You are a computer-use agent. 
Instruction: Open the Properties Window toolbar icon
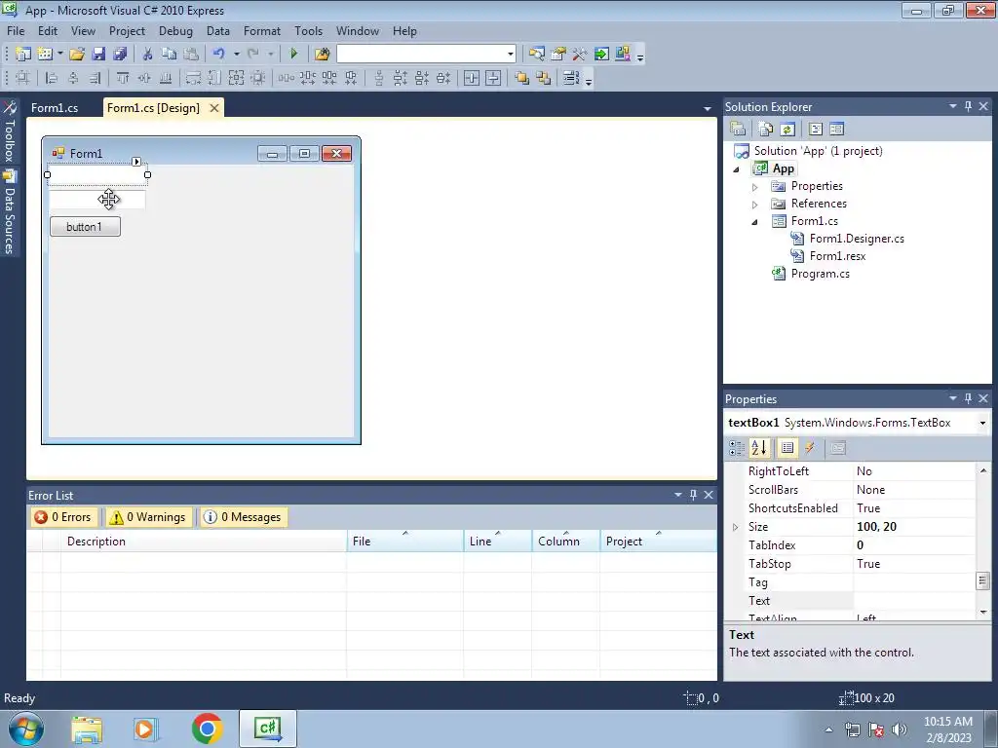tap(558, 55)
